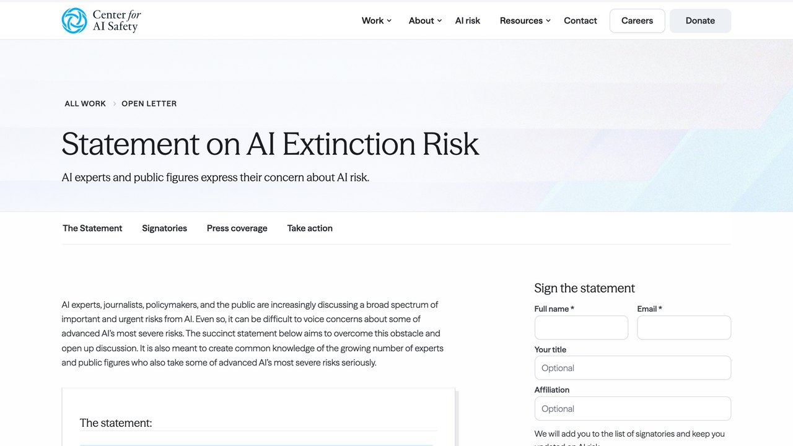Click the Center for AI Safety wordmark text
The height and width of the screenshot is (446, 793).
(x=116, y=20)
